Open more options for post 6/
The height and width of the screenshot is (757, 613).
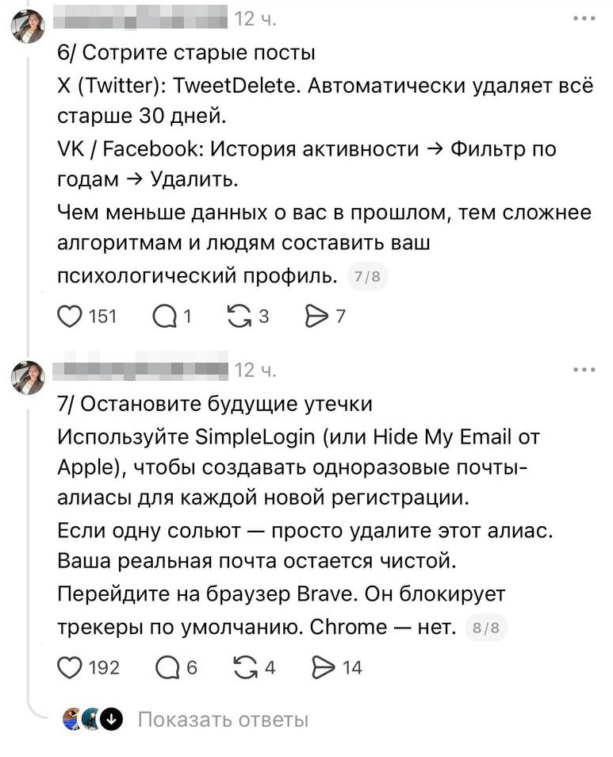583,17
